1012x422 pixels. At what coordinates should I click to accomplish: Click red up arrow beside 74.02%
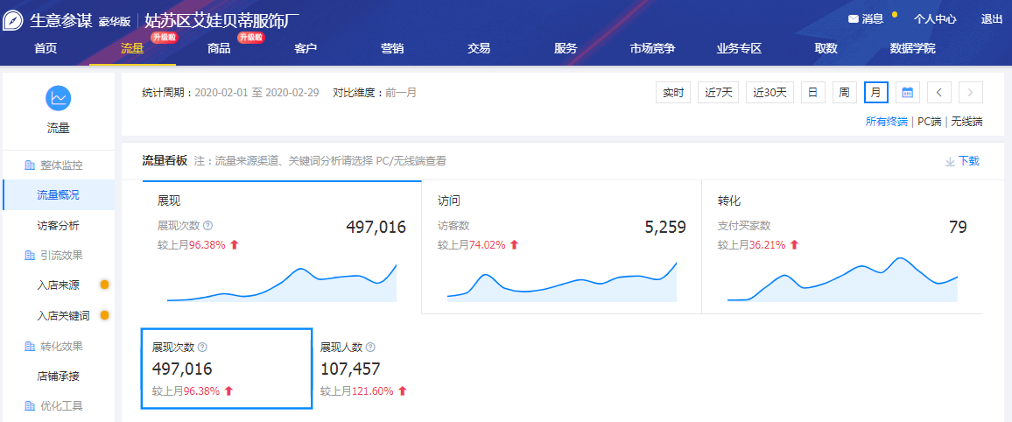(x=514, y=244)
